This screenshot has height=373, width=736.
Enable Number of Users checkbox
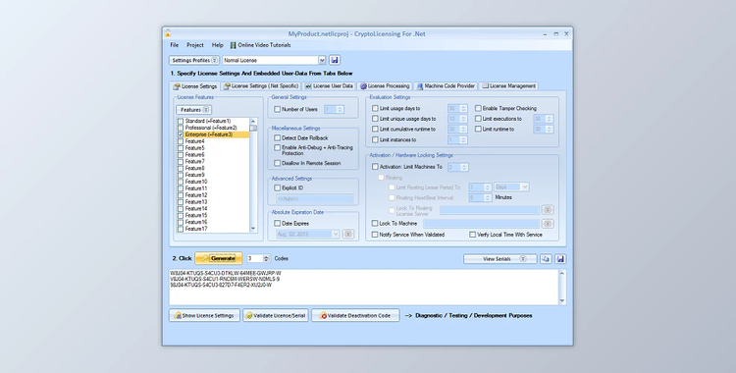coord(278,110)
